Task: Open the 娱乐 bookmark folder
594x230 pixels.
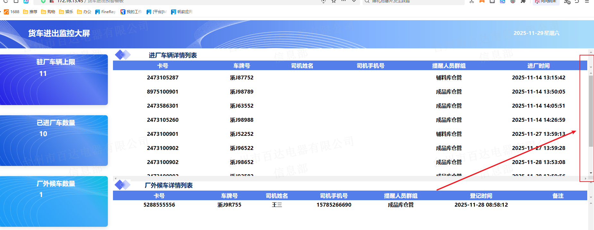Action: (x=66, y=12)
